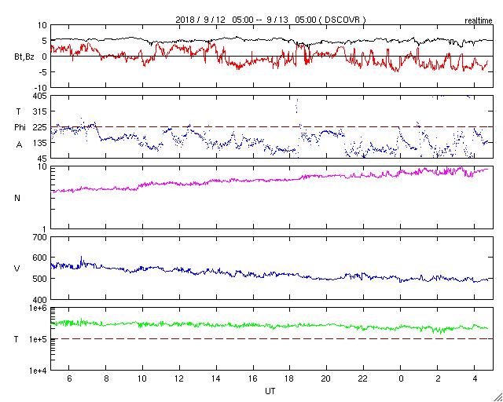Image resolution: width=503 pixels, height=402 pixels.
Task: Click the 'A' label beneath Phi
Action: tap(19, 145)
